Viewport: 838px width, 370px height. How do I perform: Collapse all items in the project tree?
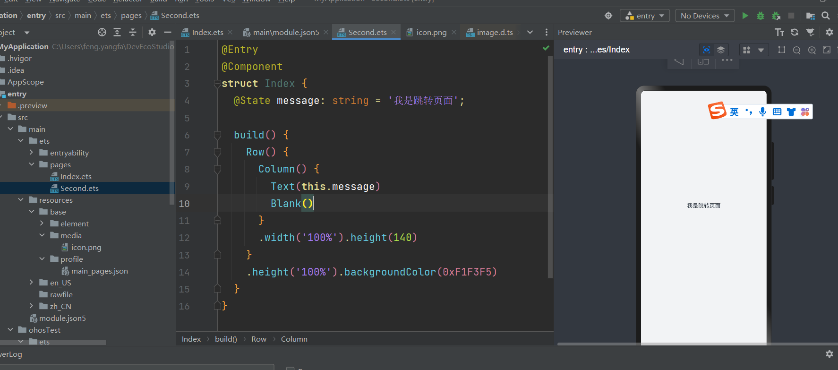click(x=132, y=32)
